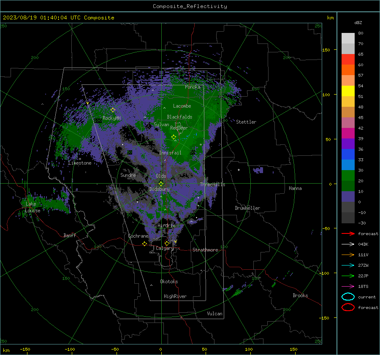380x355 pixels.
Task: Click the Olds town label
Action: pos(161,176)
